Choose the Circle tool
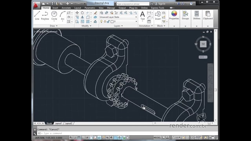251x141 pixels. click(54, 16)
